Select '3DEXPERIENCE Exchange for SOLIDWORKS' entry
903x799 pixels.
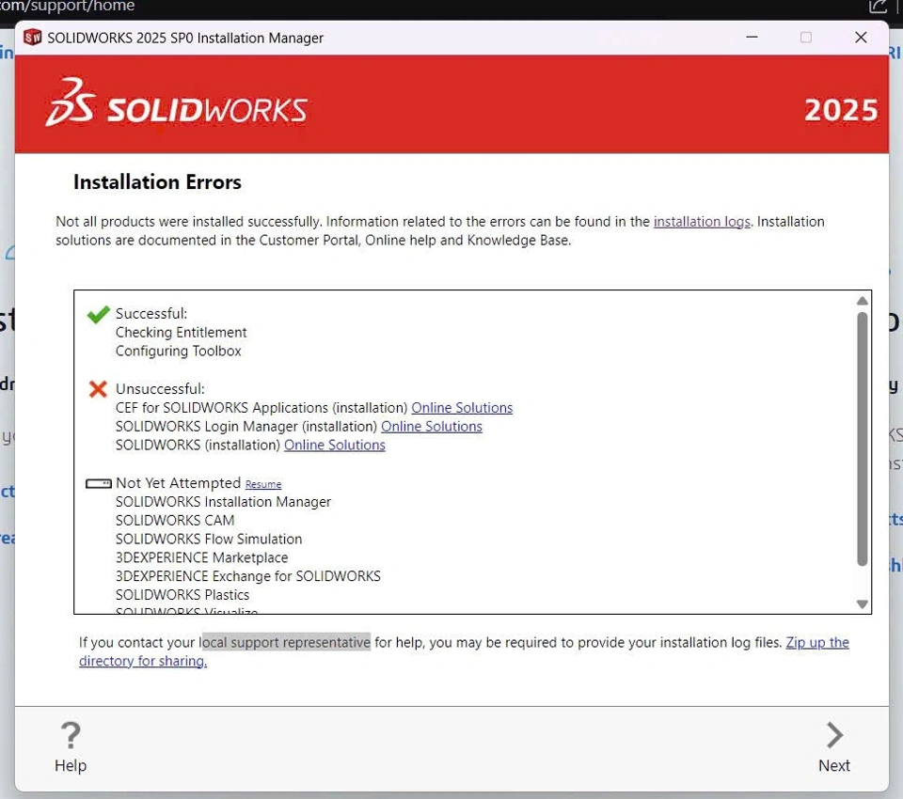[x=247, y=576]
